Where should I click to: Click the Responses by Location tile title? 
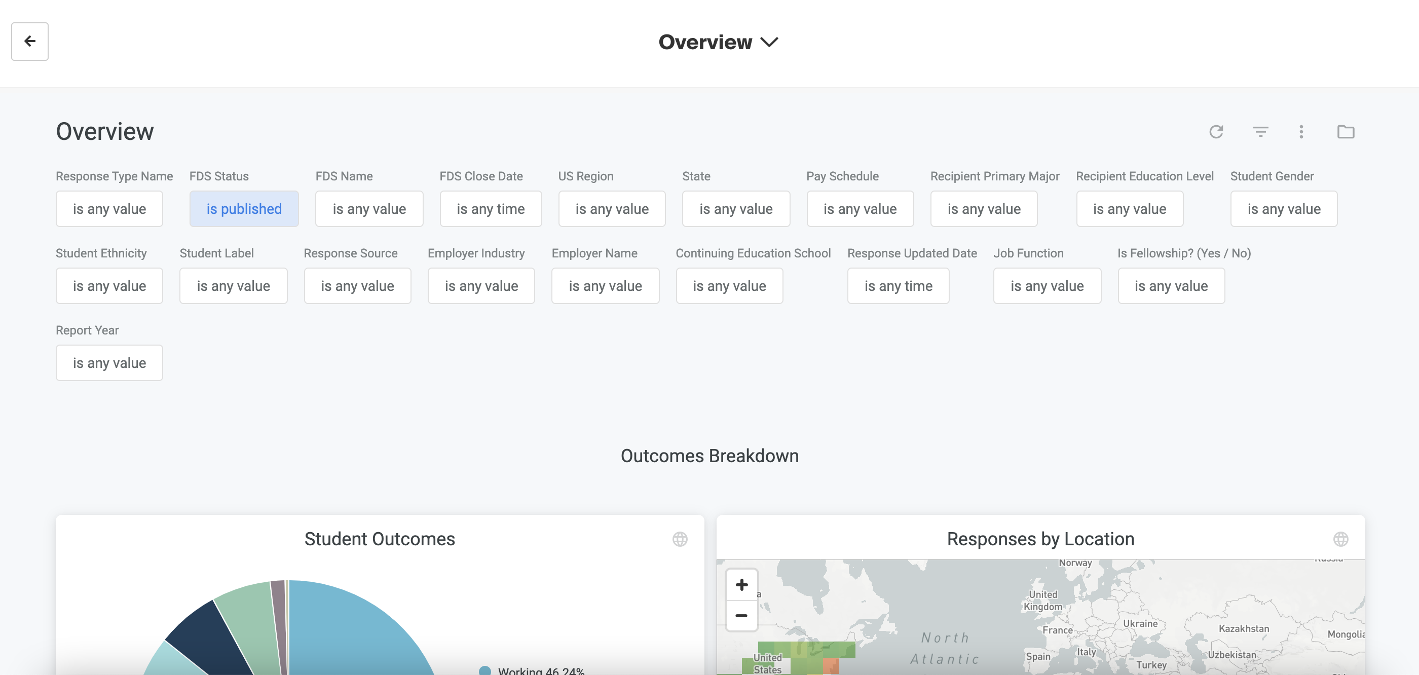(x=1040, y=539)
